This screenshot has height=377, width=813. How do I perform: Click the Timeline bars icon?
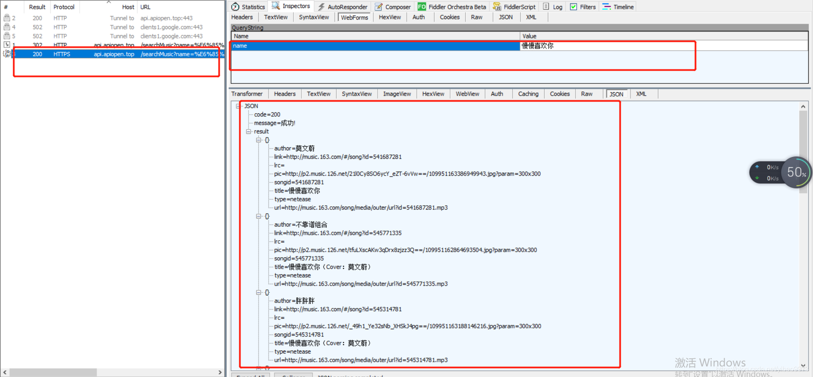click(606, 7)
